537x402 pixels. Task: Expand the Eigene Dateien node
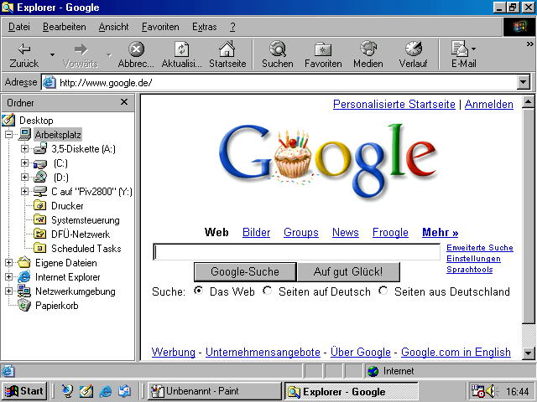click(9, 263)
